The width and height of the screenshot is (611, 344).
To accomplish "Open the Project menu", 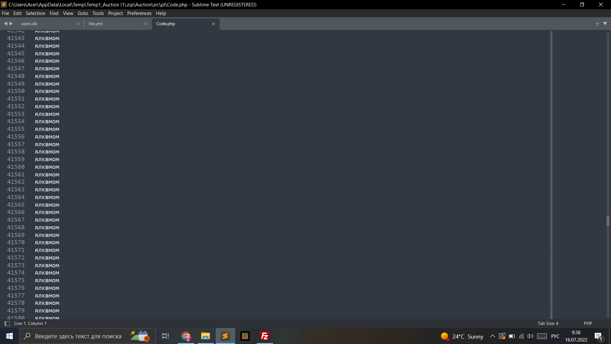I will tap(116, 13).
